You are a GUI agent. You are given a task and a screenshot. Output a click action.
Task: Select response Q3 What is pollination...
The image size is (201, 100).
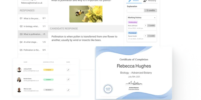[33, 34]
